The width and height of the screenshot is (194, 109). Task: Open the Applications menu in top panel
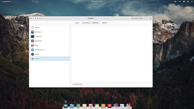click(x=6, y=2)
